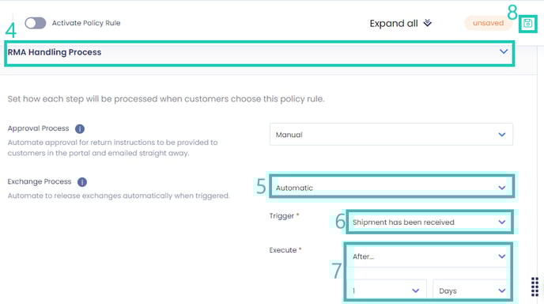Screen dimensions: 544x304
Task: Open the Approval Process Manual dropdown
Action: click(391, 135)
